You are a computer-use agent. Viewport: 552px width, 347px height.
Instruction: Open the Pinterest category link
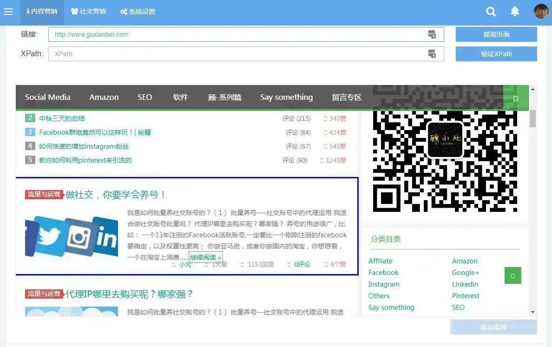pyautogui.click(x=466, y=295)
